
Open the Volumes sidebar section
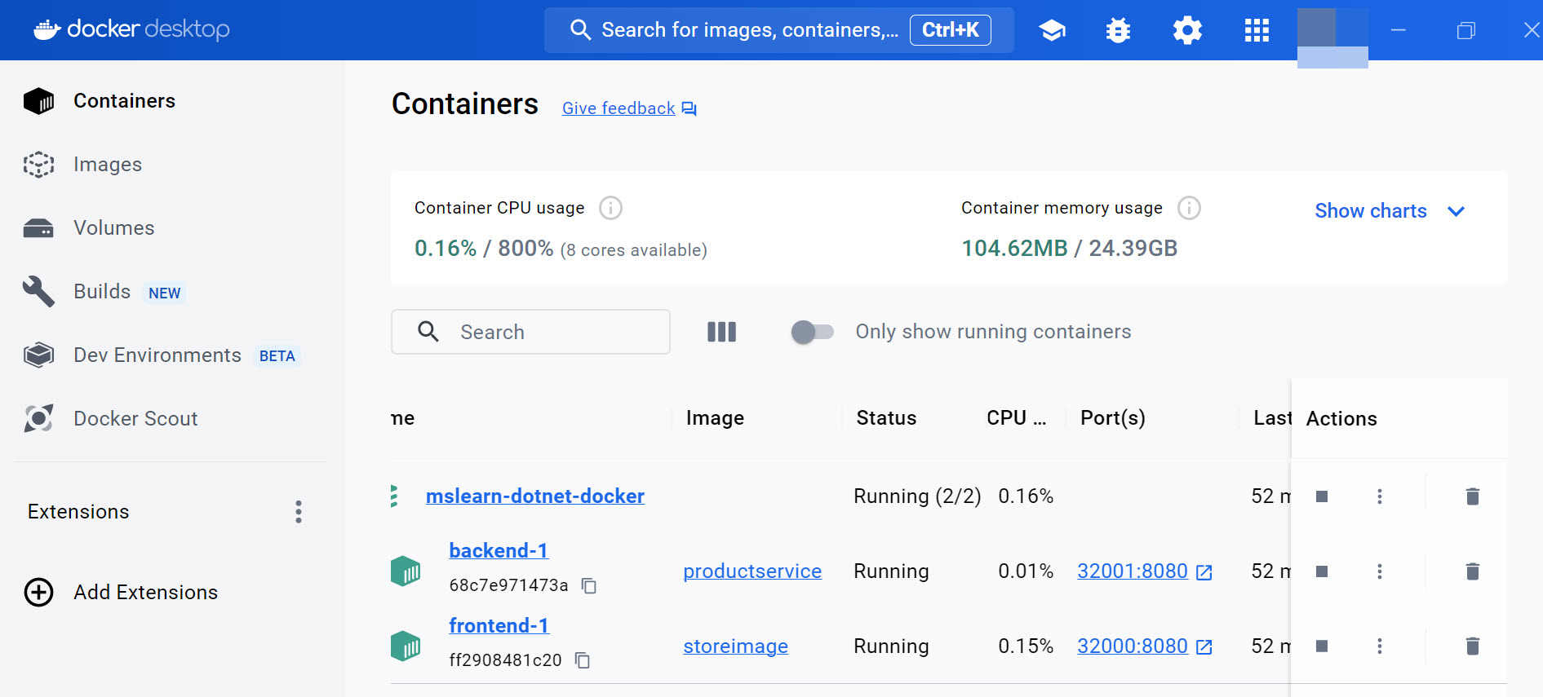[x=171, y=228]
